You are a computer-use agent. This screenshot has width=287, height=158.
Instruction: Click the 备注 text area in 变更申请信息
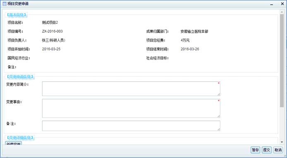coord(131,126)
